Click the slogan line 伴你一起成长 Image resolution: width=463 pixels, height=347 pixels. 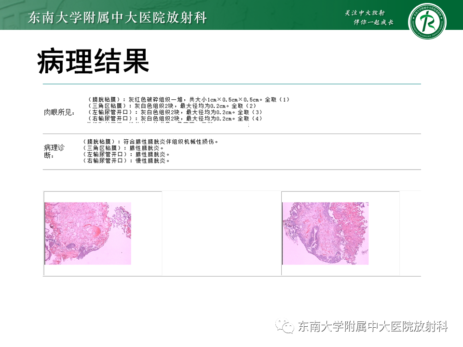click(373, 22)
